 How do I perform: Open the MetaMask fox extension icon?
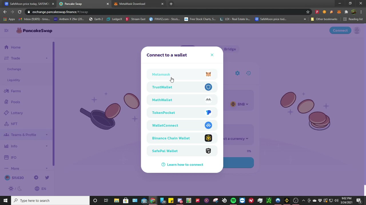pyautogui.click(x=339, y=12)
